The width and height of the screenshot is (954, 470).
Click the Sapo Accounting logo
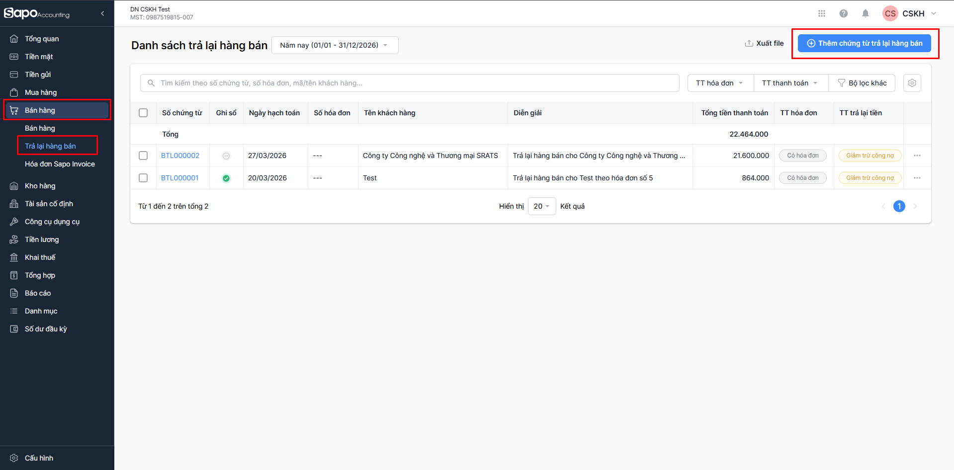(x=37, y=13)
